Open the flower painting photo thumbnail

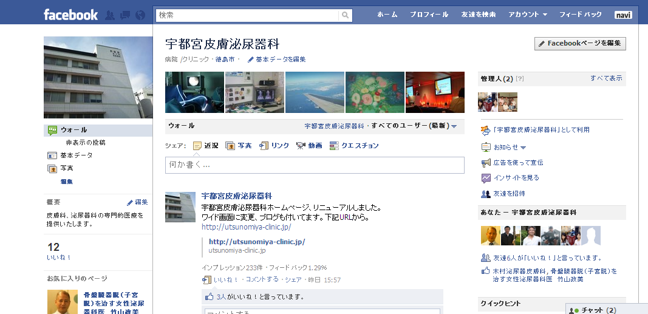pyautogui.click(x=375, y=92)
